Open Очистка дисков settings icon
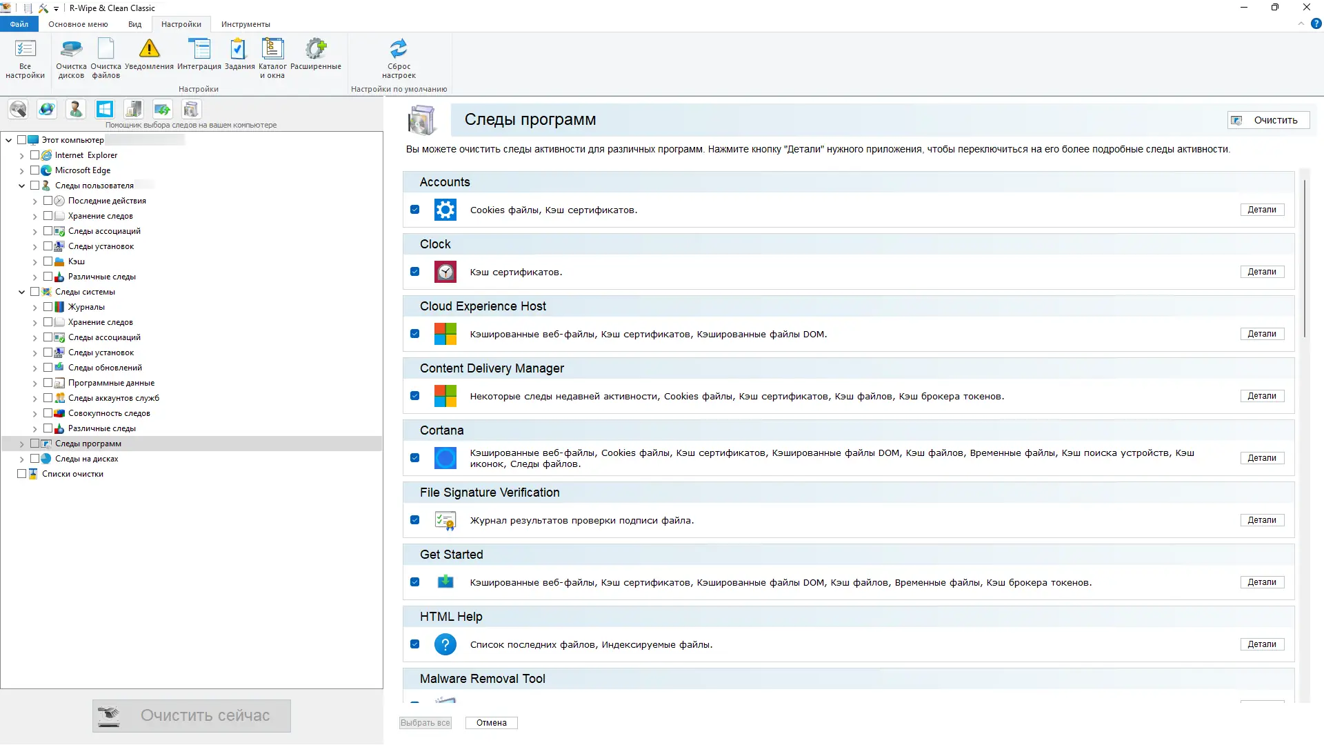 [x=71, y=50]
